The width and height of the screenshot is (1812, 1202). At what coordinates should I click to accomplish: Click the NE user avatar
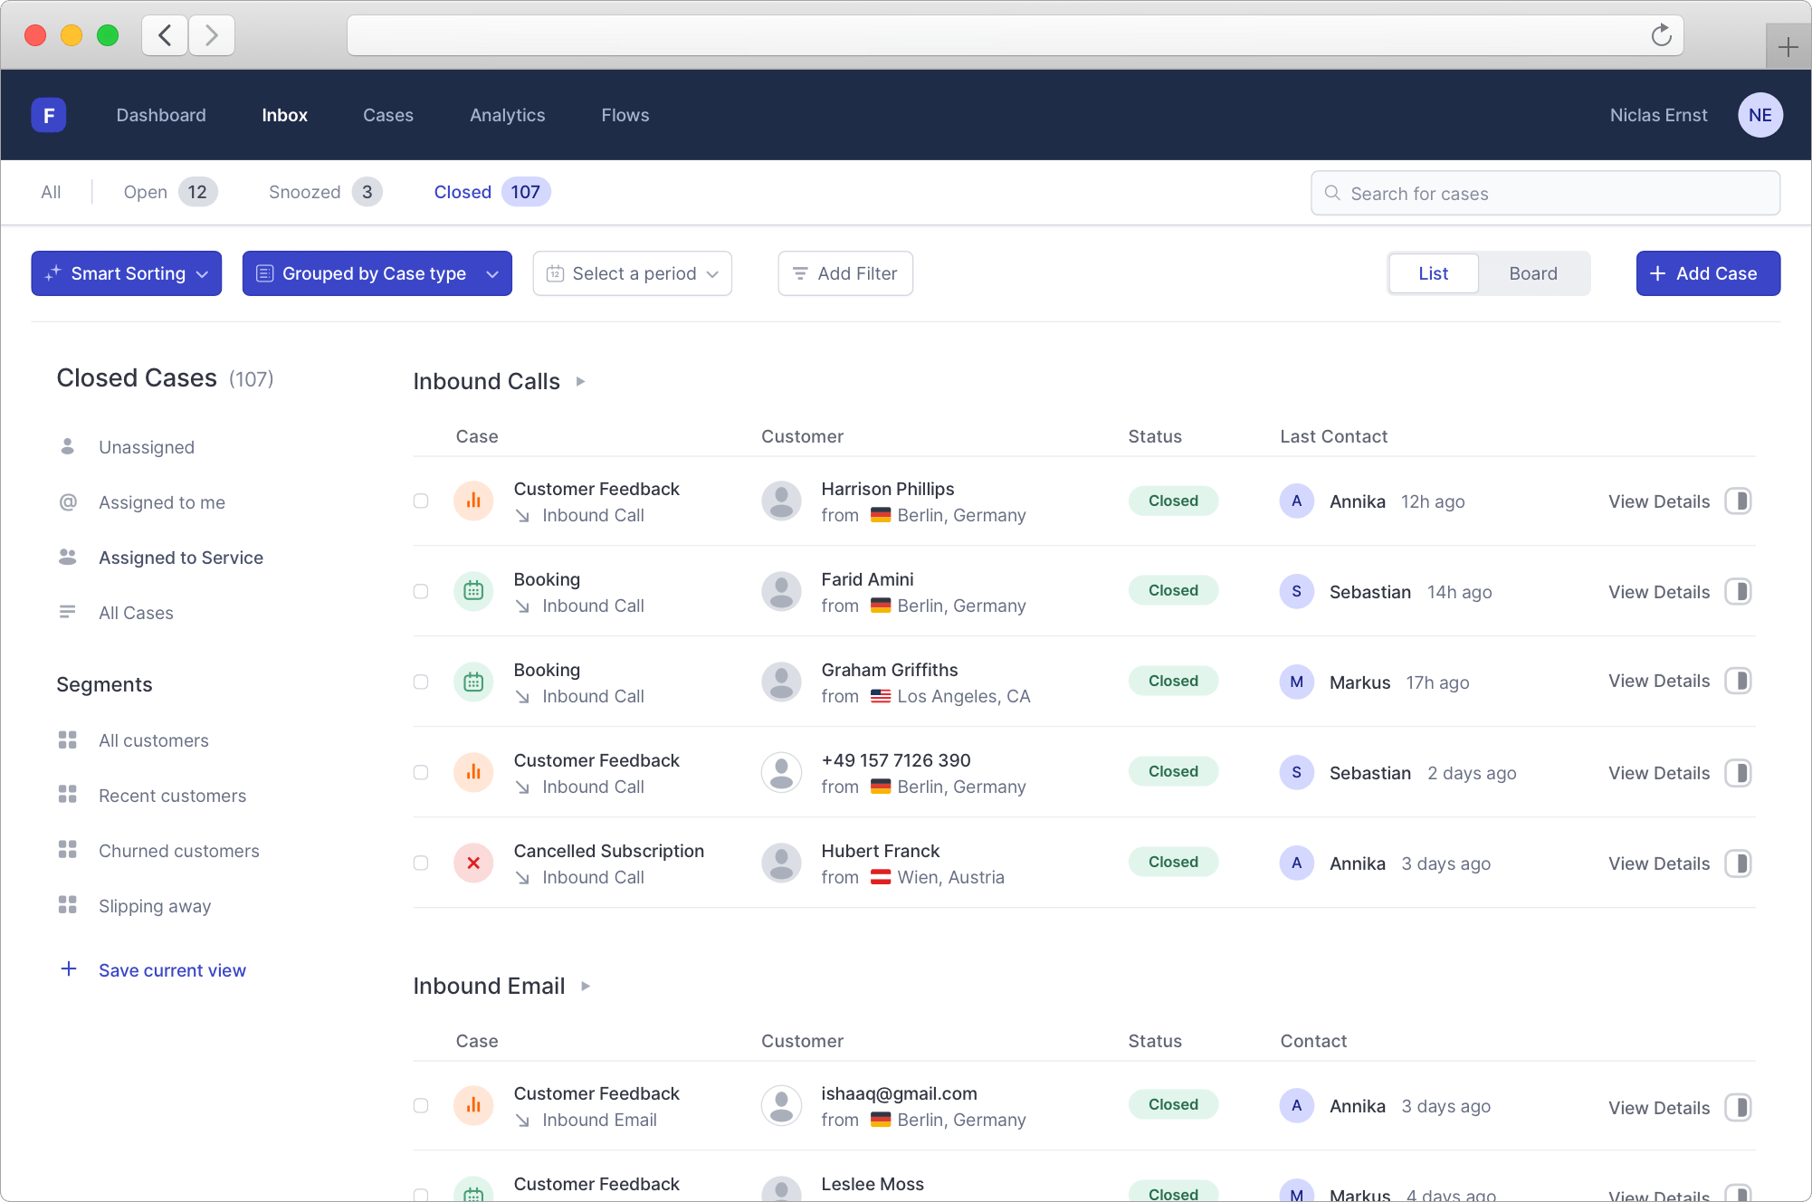(x=1759, y=115)
